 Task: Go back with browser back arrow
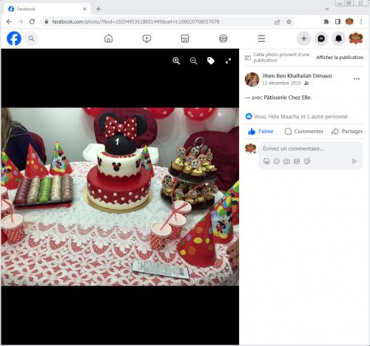click(x=9, y=21)
